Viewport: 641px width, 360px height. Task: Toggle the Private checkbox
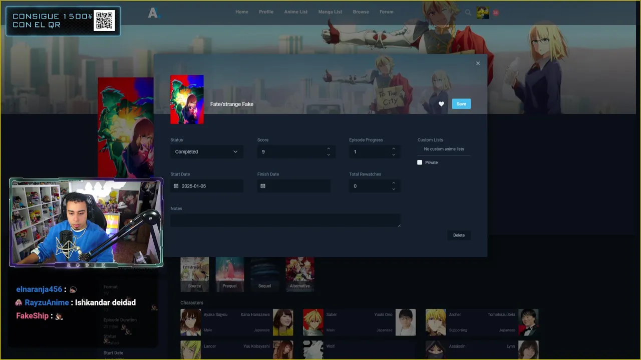click(420, 162)
